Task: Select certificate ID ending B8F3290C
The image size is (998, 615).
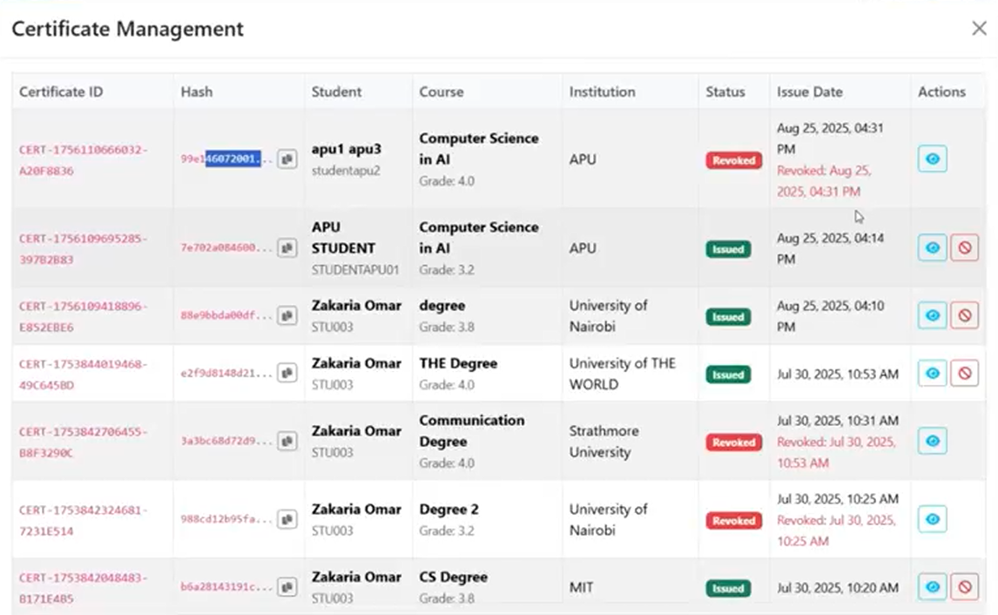Action: click(x=83, y=442)
